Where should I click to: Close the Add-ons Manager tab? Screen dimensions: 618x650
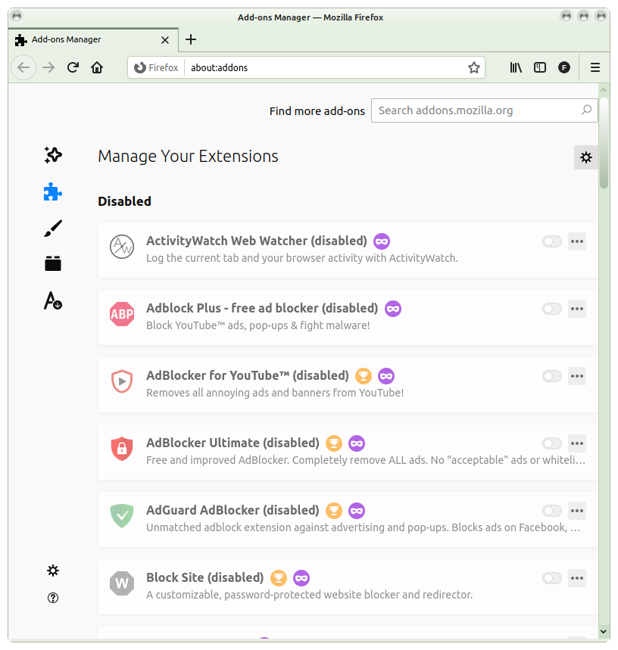pos(165,40)
